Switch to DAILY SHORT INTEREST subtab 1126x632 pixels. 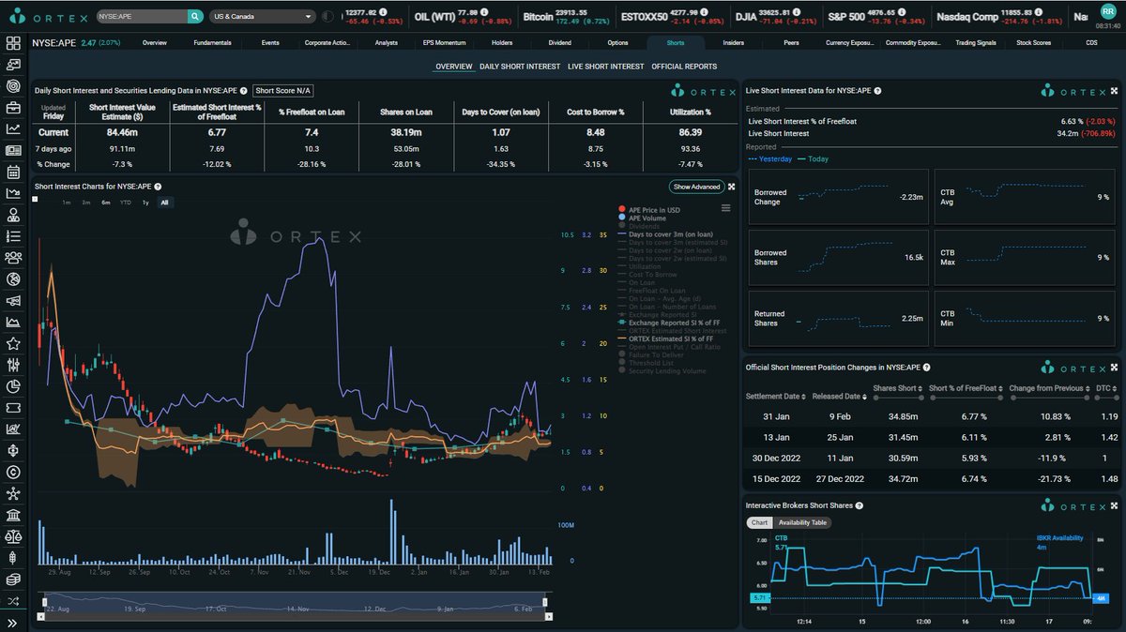(520, 67)
